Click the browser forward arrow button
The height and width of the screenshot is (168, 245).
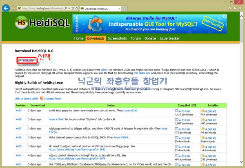(13, 8)
